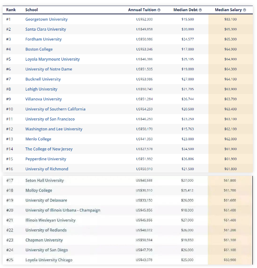Click the #10 rank cell
Screen dimensions: 257x268
[x=9, y=109]
